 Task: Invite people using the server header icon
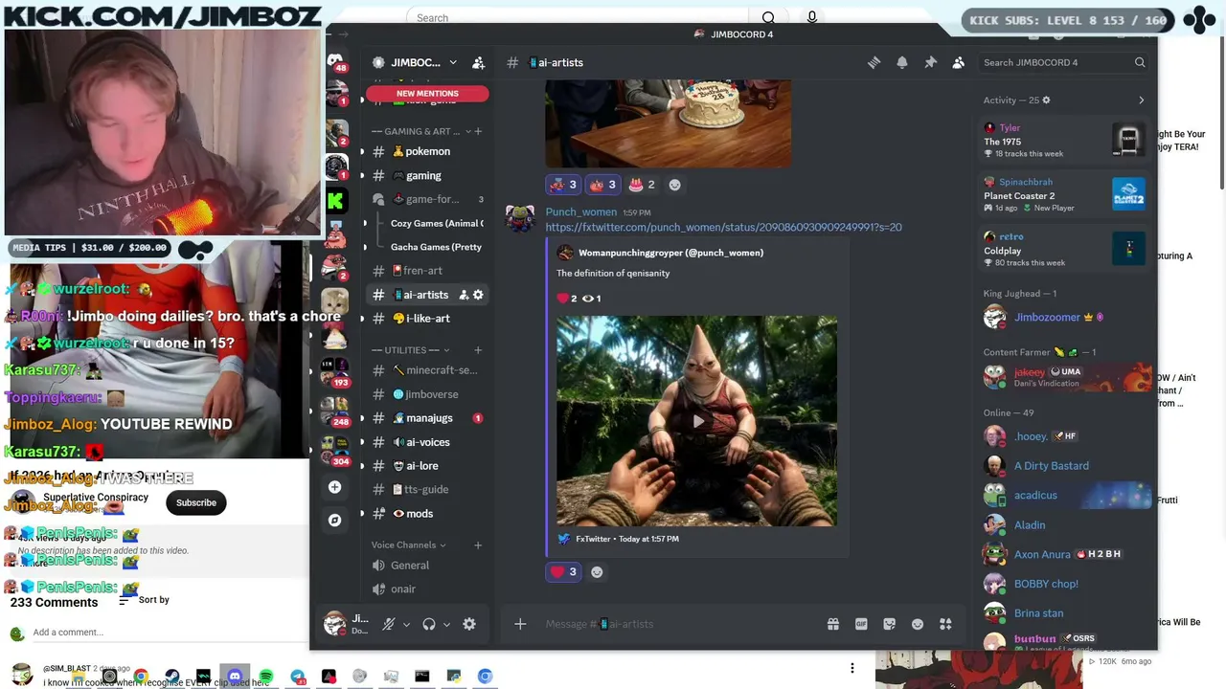tap(478, 62)
